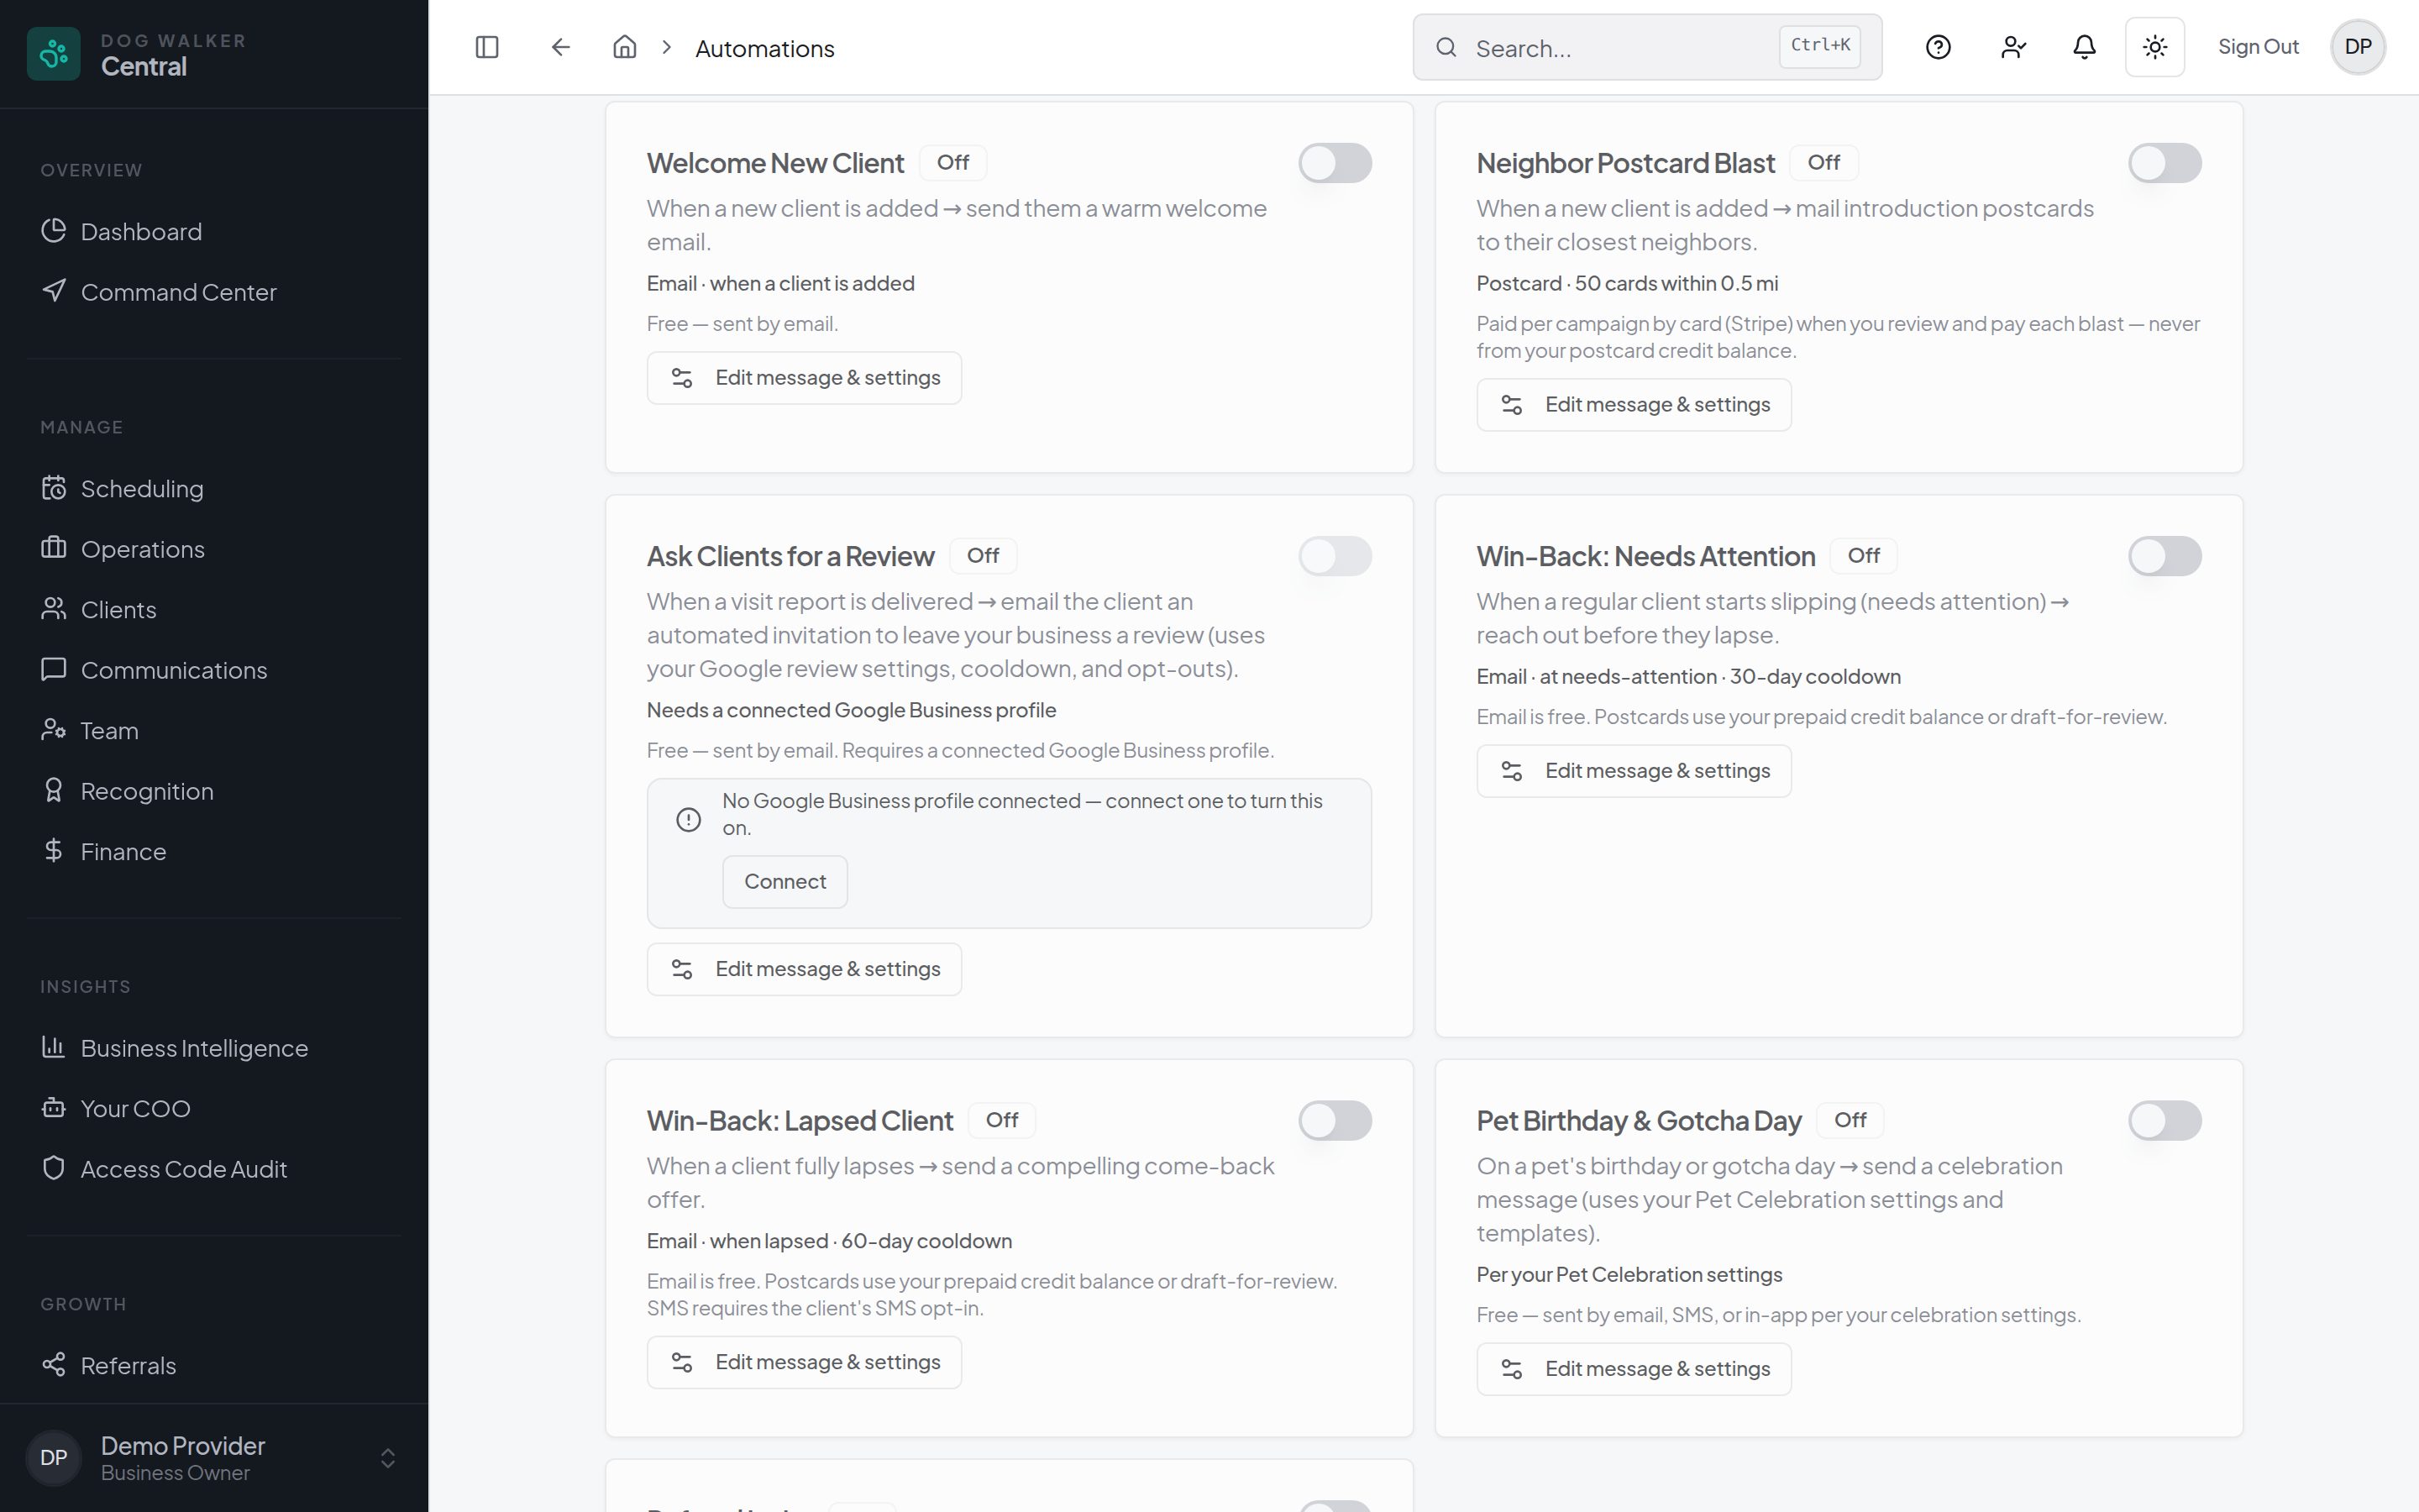Viewport: 2419px width, 1512px height.
Task: Open the DP avatar in the header
Action: tap(2358, 47)
